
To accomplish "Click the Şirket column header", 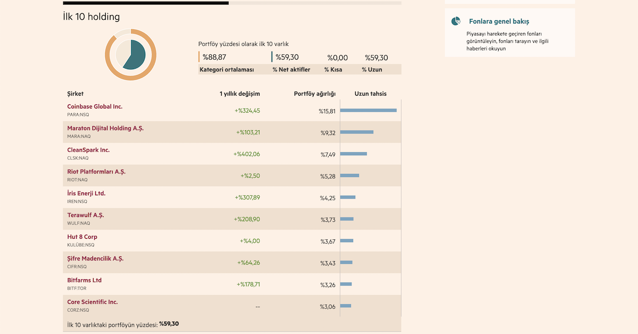I will click(75, 94).
